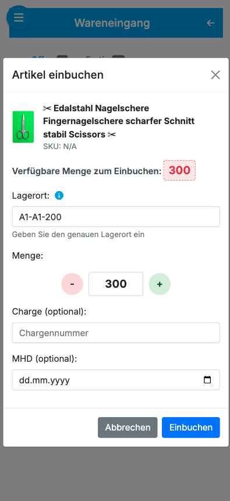Click the 'Charge (optional):' label
The width and height of the screenshot is (230, 501).
[x=49, y=312]
